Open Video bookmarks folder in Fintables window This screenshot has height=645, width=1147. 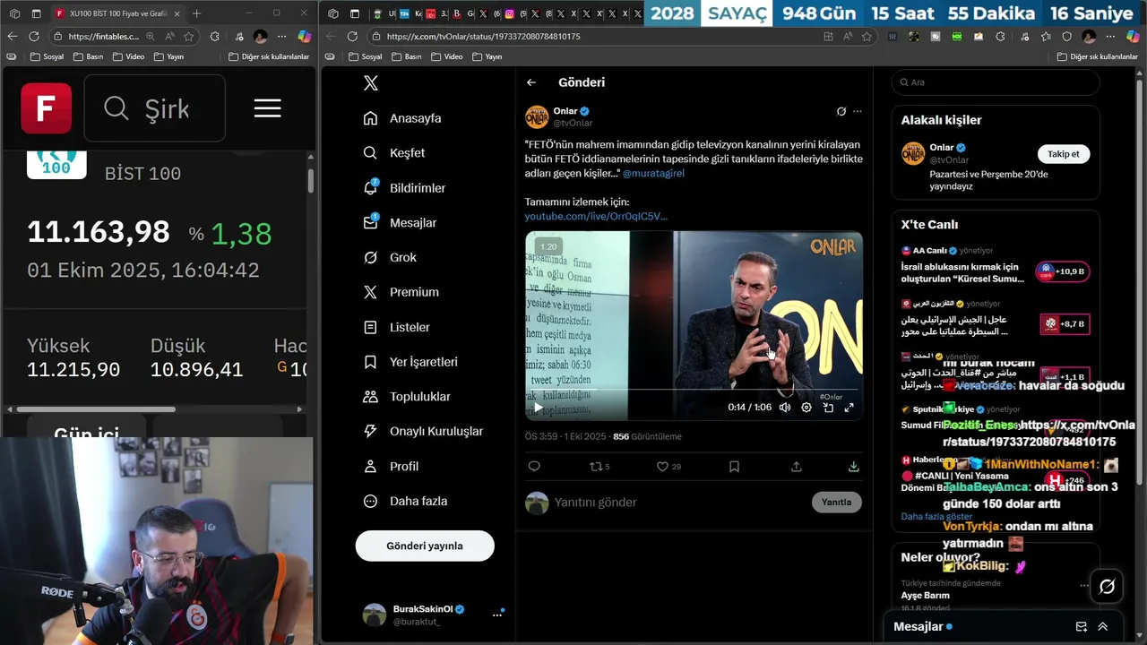(127, 56)
